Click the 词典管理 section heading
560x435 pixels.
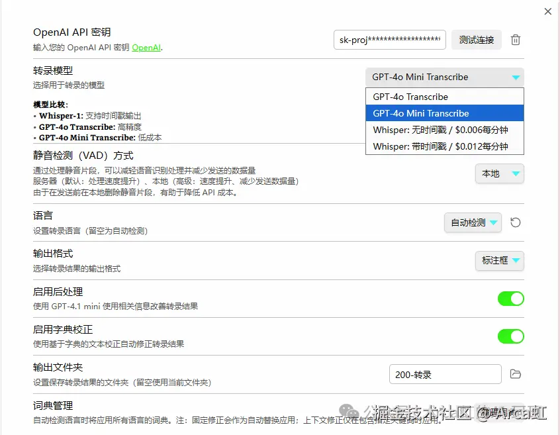tap(53, 405)
